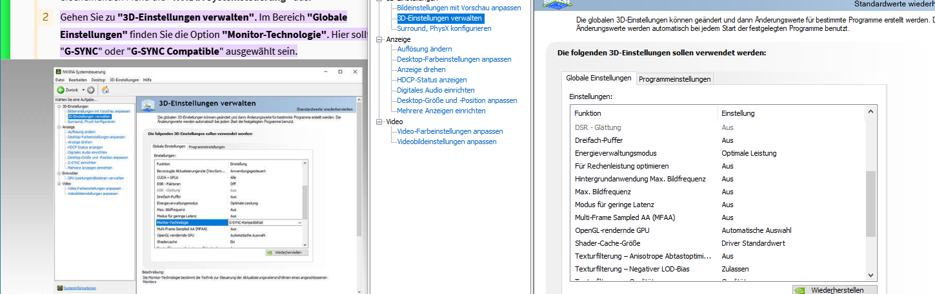This screenshot has width=935, height=294.
Task: Open large Video-Farbeinstellungen anpassen link
Action: click(450, 131)
